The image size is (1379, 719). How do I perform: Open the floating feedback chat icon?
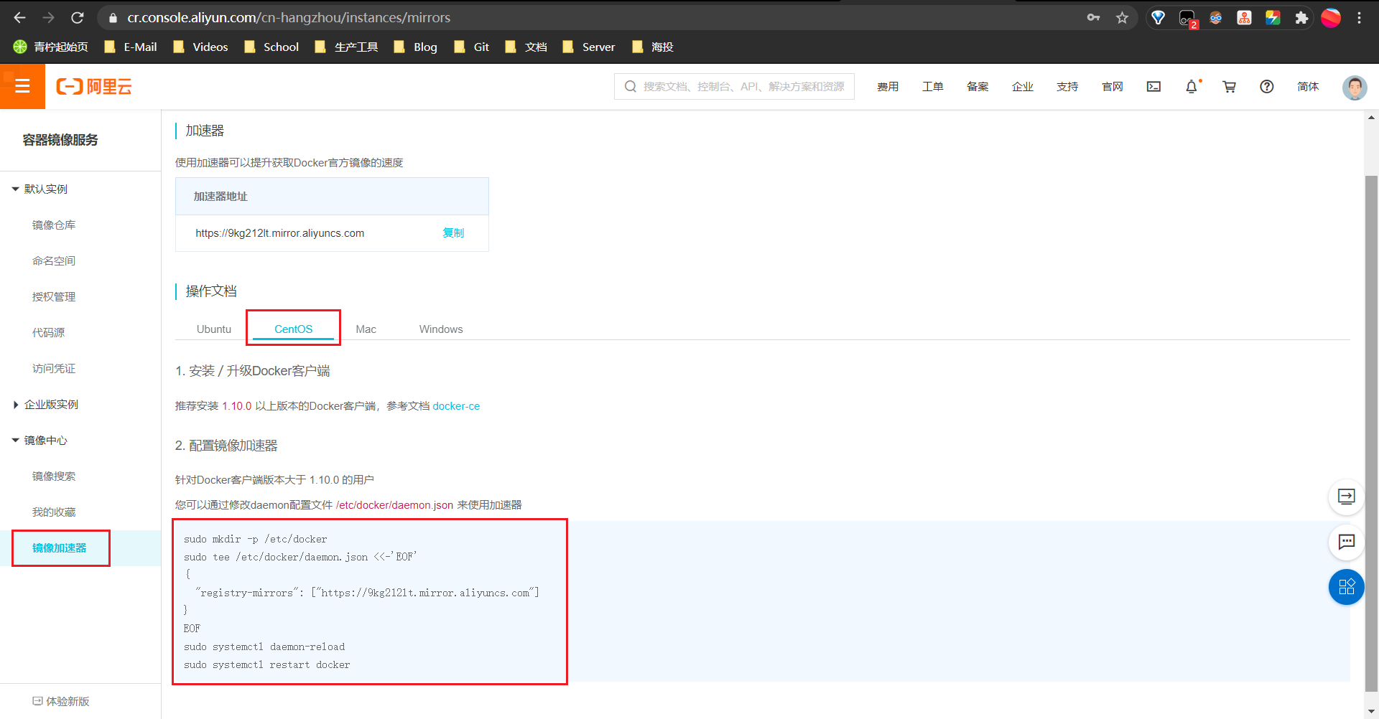[x=1347, y=542]
